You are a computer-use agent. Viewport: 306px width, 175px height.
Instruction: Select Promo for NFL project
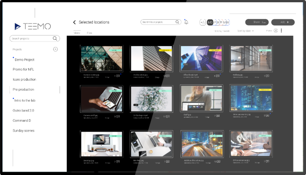pyautogui.click(x=23, y=69)
